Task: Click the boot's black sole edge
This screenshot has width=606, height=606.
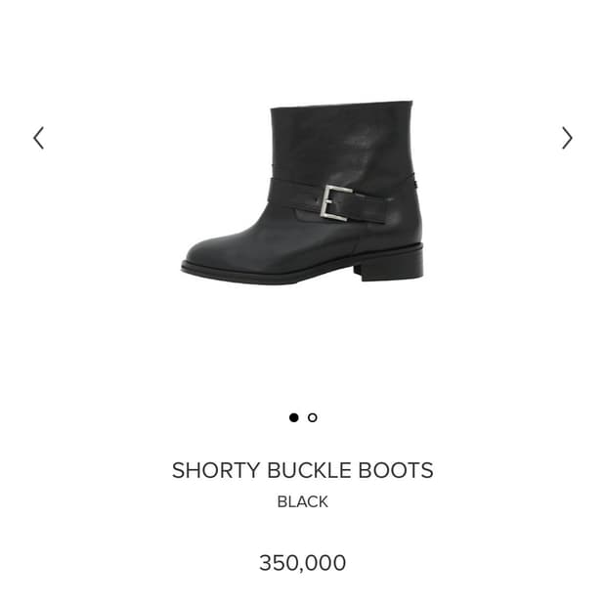Action: tap(271, 274)
